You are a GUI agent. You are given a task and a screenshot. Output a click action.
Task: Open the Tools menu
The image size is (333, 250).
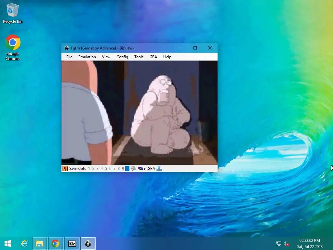[139, 57]
